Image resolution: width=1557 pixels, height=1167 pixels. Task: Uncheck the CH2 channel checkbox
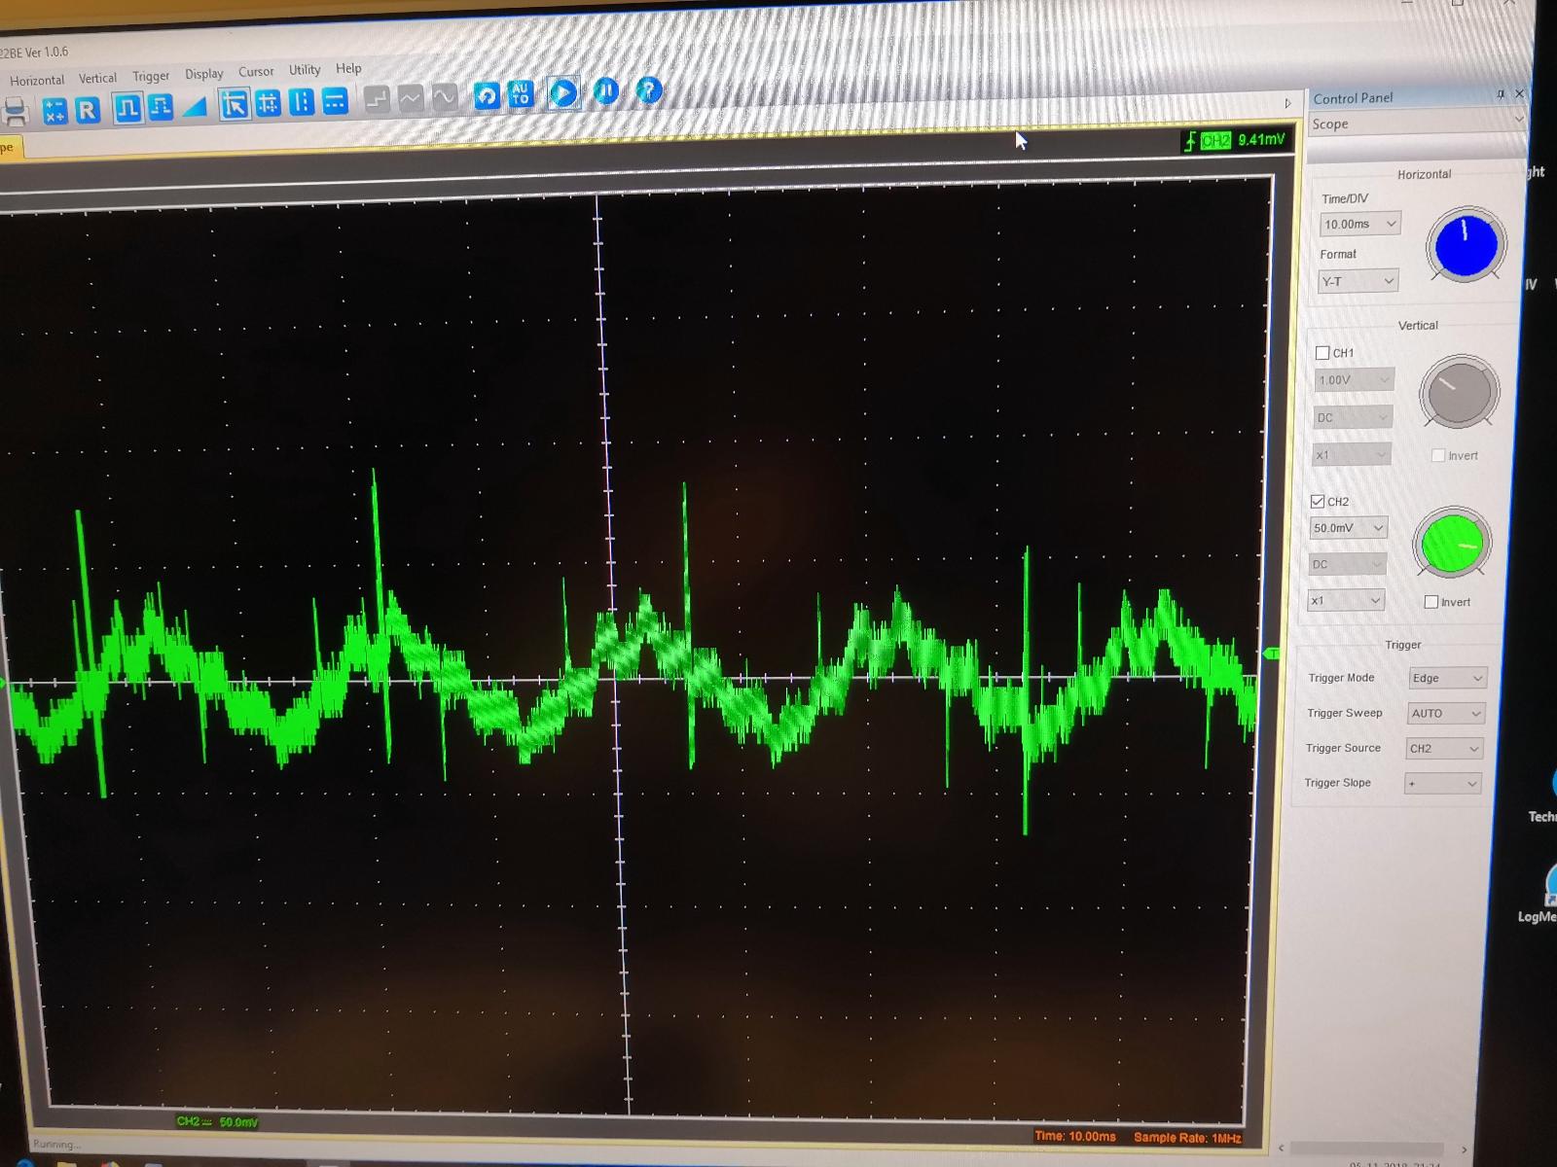(x=1318, y=501)
